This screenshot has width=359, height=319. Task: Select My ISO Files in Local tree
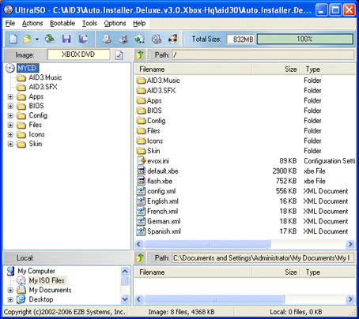[x=47, y=280]
